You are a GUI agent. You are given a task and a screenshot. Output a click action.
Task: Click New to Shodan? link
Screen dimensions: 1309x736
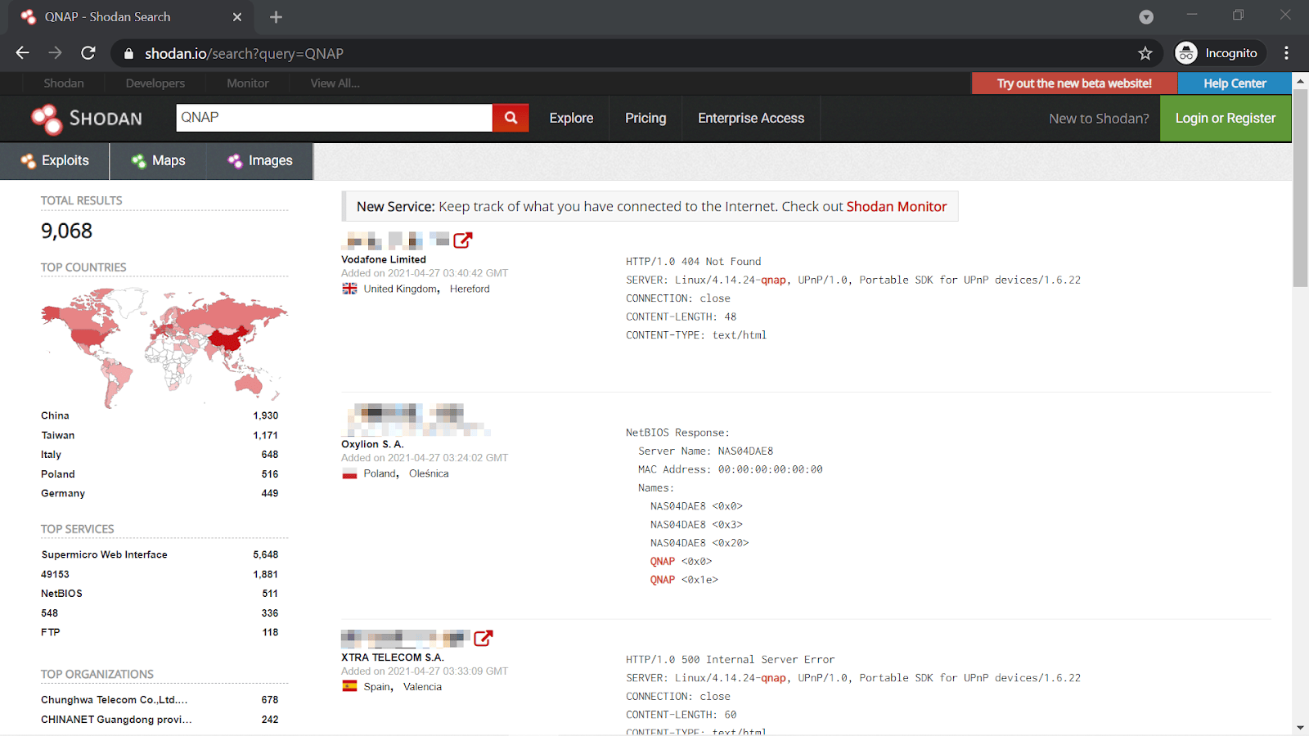1099,119
